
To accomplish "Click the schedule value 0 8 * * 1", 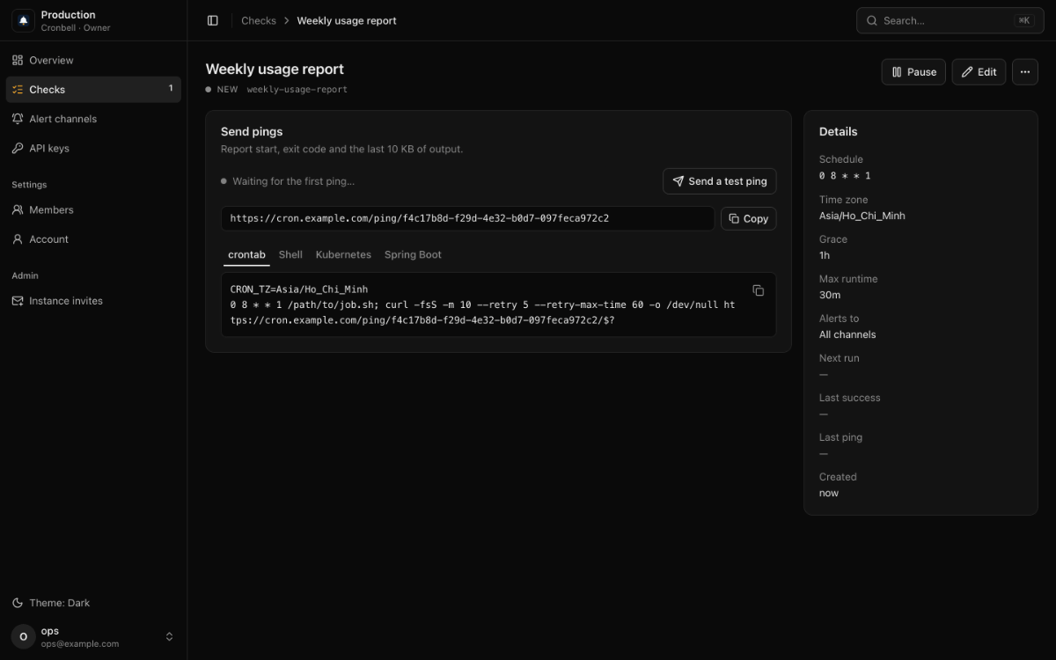I will pos(845,176).
